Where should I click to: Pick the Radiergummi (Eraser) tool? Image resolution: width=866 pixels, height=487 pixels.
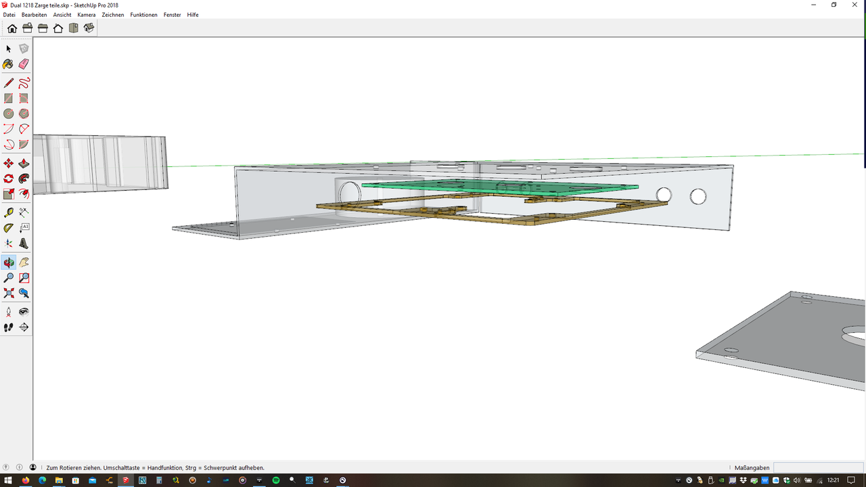click(24, 64)
